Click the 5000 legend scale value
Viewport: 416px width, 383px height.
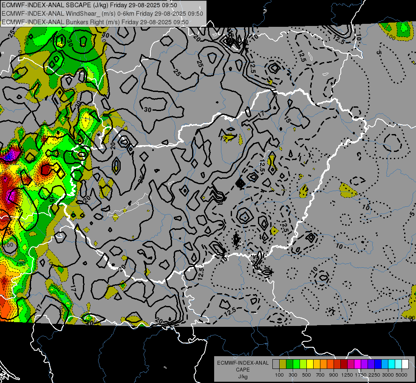(402, 375)
